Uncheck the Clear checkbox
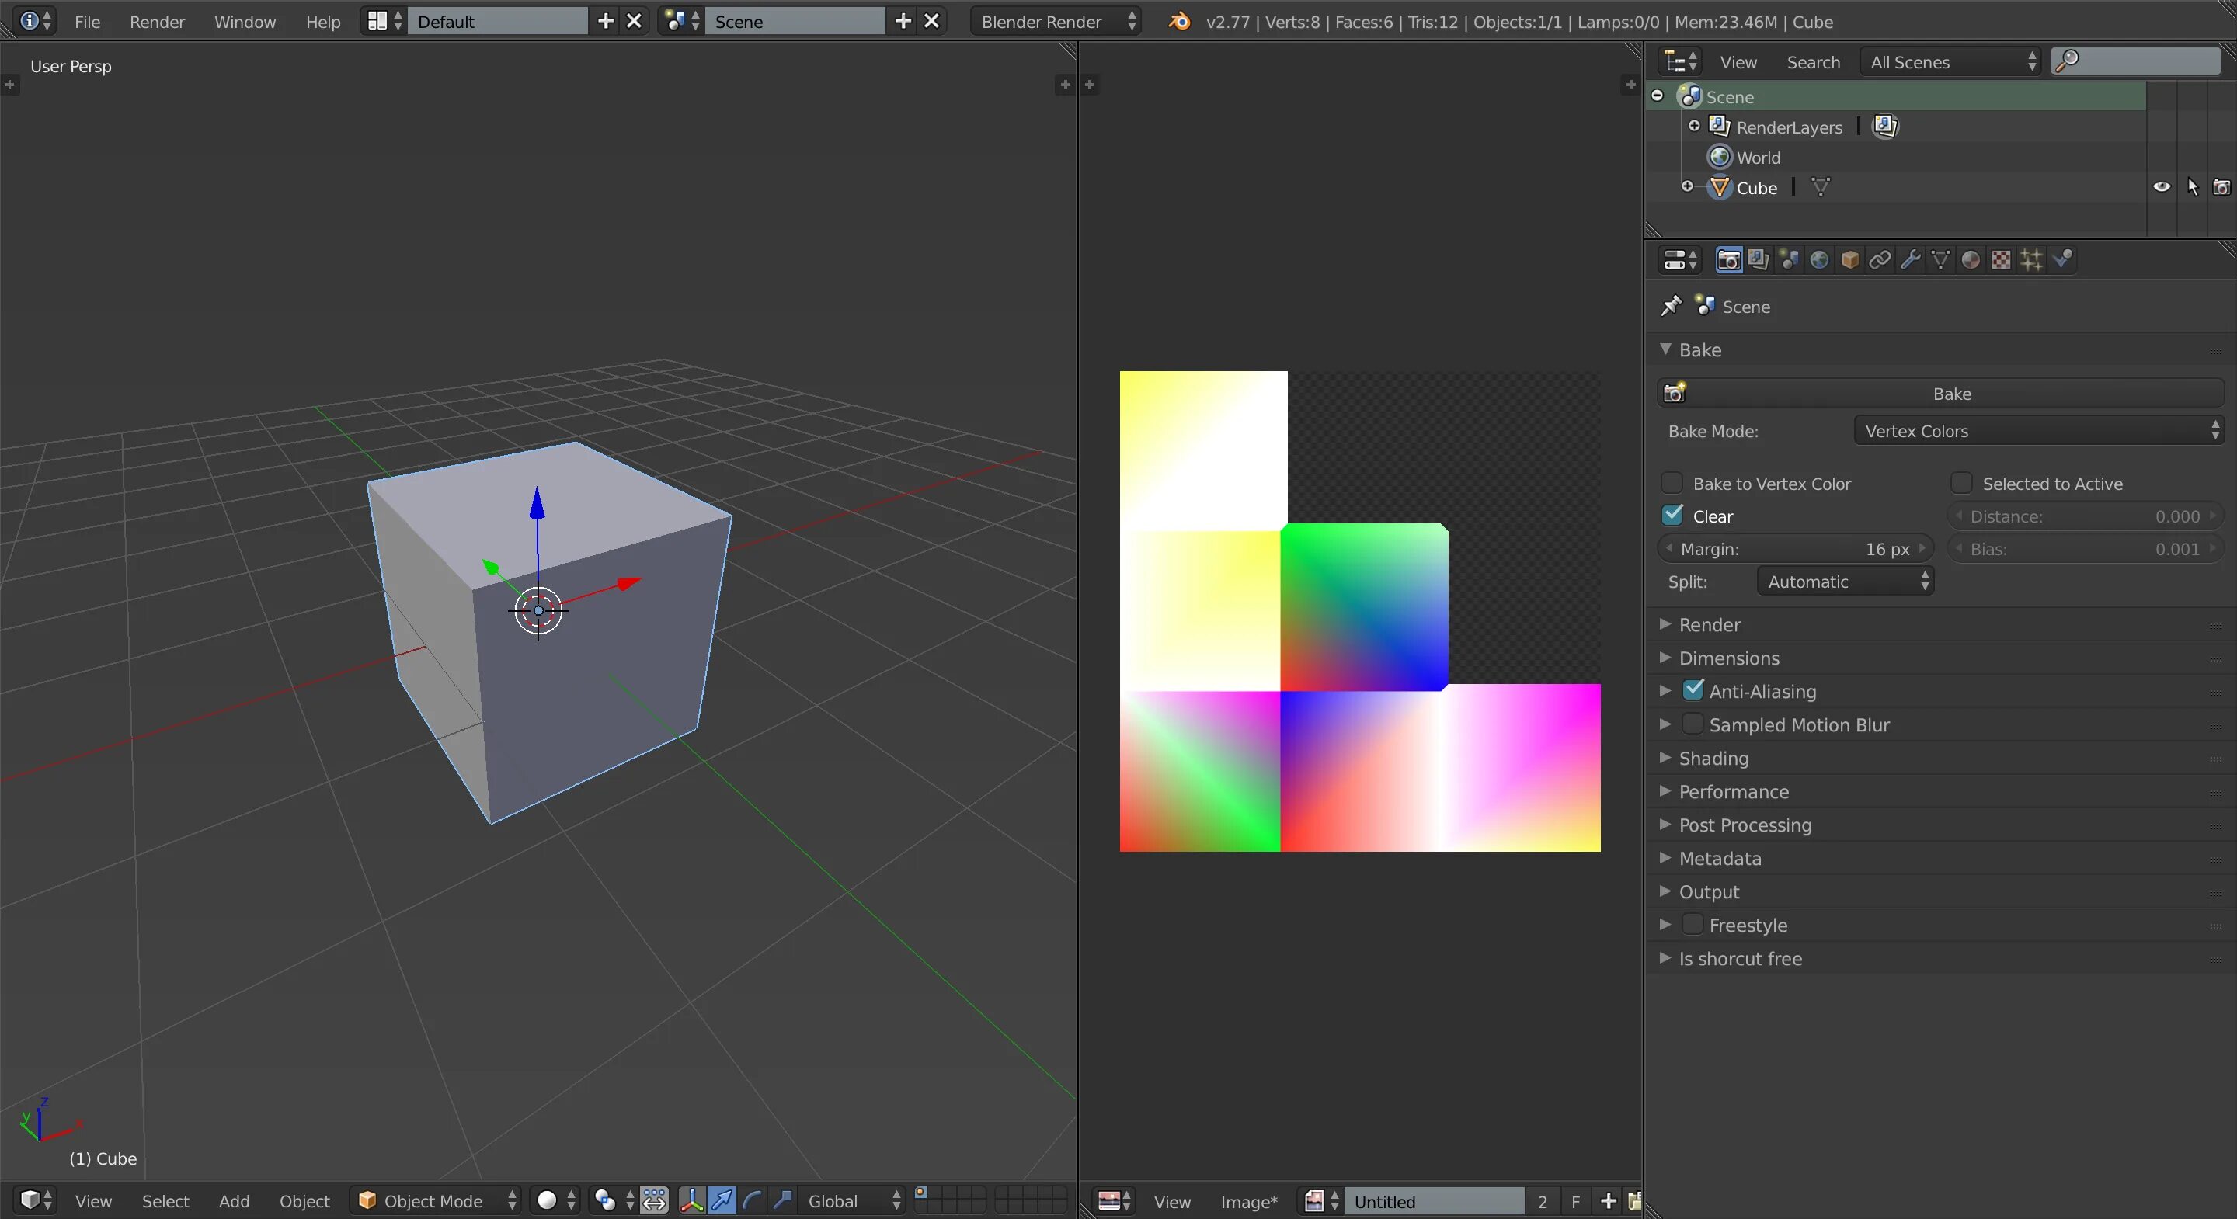 1672,516
